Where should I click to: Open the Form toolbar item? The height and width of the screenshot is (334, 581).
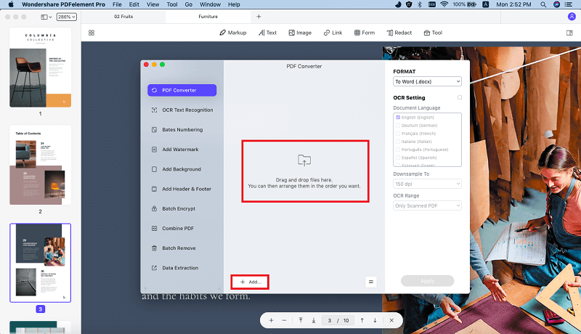pyautogui.click(x=365, y=33)
